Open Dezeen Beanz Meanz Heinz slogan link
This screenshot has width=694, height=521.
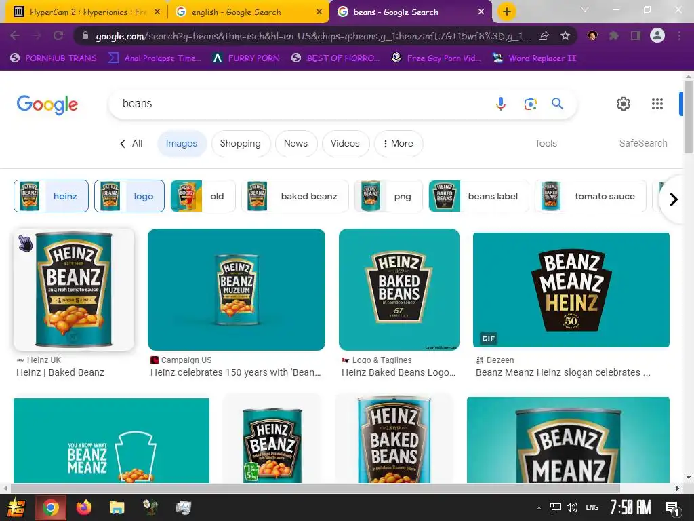(x=563, y=372)
